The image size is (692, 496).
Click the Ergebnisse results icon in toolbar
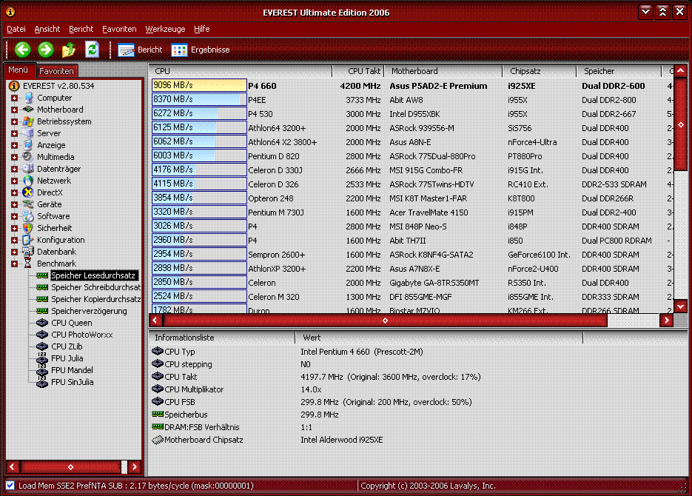179,50
